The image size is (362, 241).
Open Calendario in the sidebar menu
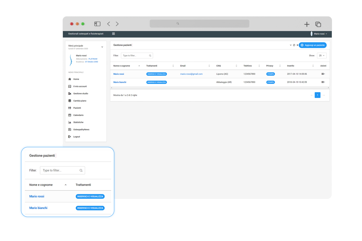78,115
